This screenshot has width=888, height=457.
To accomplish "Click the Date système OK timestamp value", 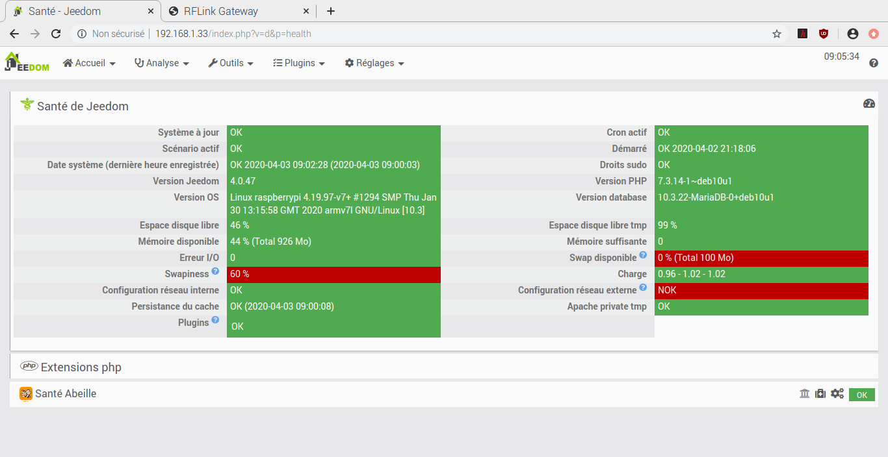I will pos(325,165).
